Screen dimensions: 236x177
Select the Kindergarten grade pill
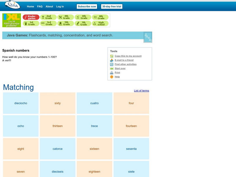(32, 17)
